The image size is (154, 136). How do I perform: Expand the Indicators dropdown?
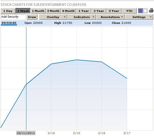[82, 17]
